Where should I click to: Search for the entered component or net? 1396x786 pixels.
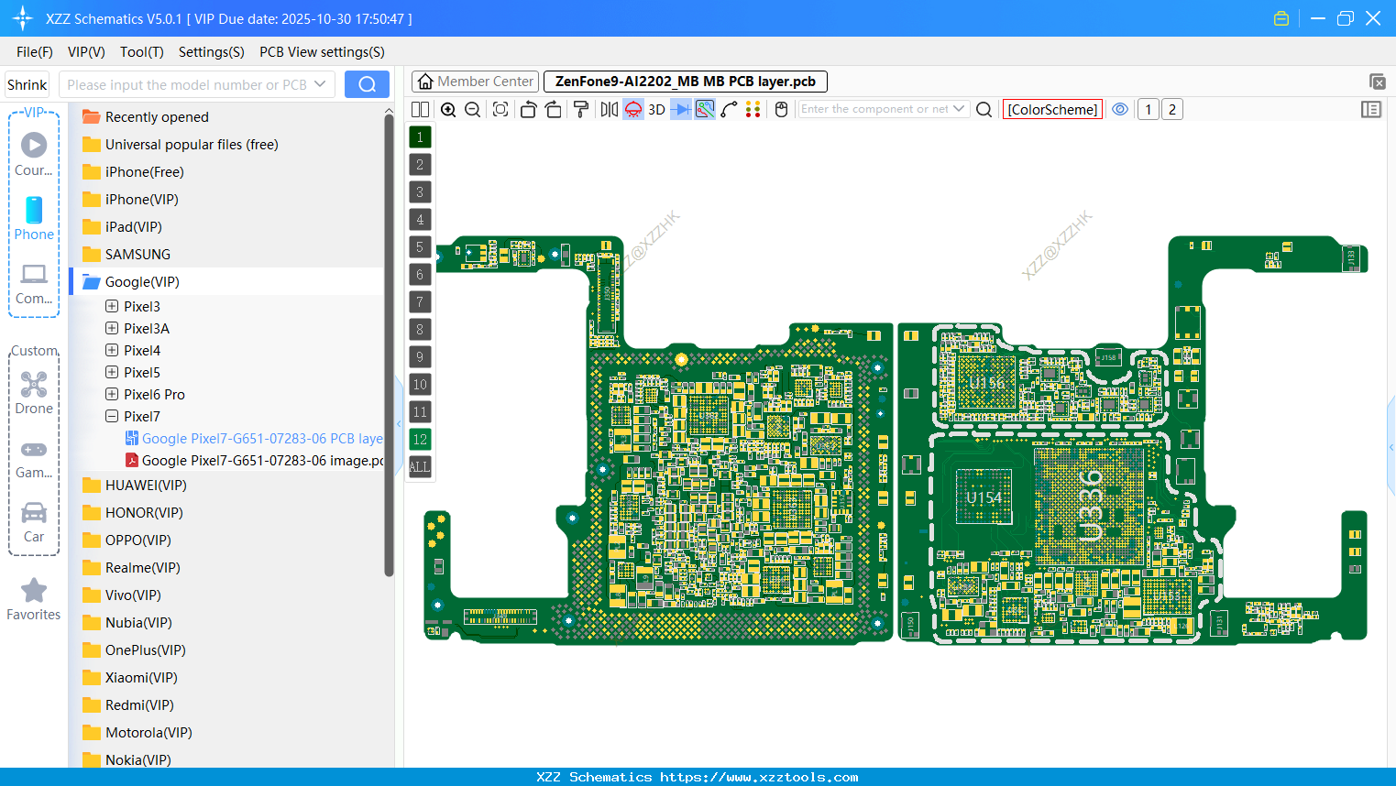pyautogui.click(x=984, y=109)
